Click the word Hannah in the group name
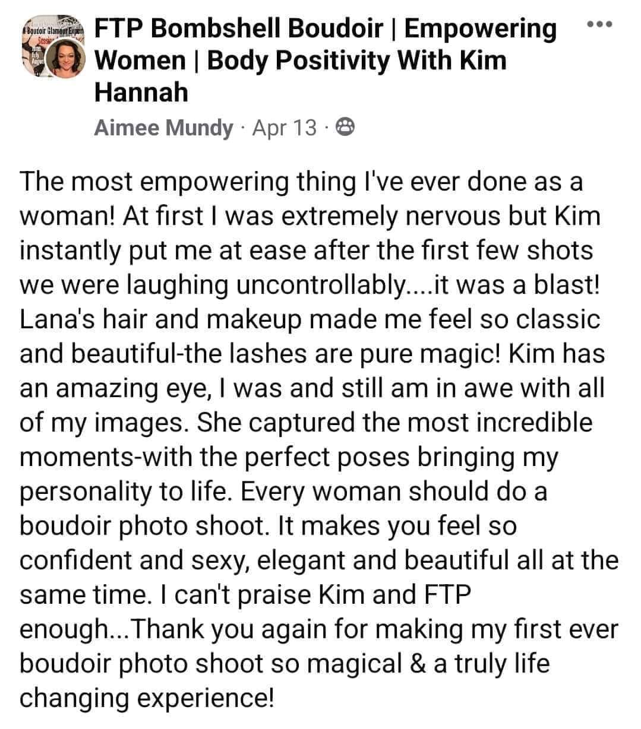641x729 pixels. click(141, 92)
